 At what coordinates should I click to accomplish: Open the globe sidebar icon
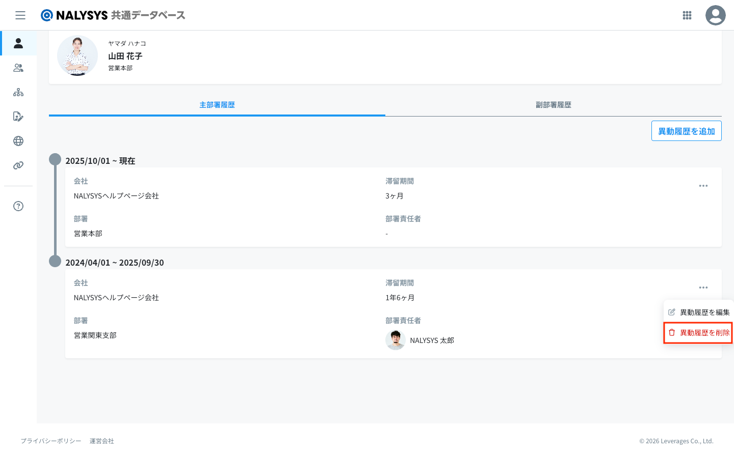tap(18, 141)
